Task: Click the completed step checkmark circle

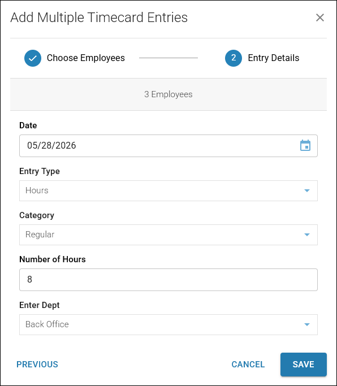Action: coord(33,58)
